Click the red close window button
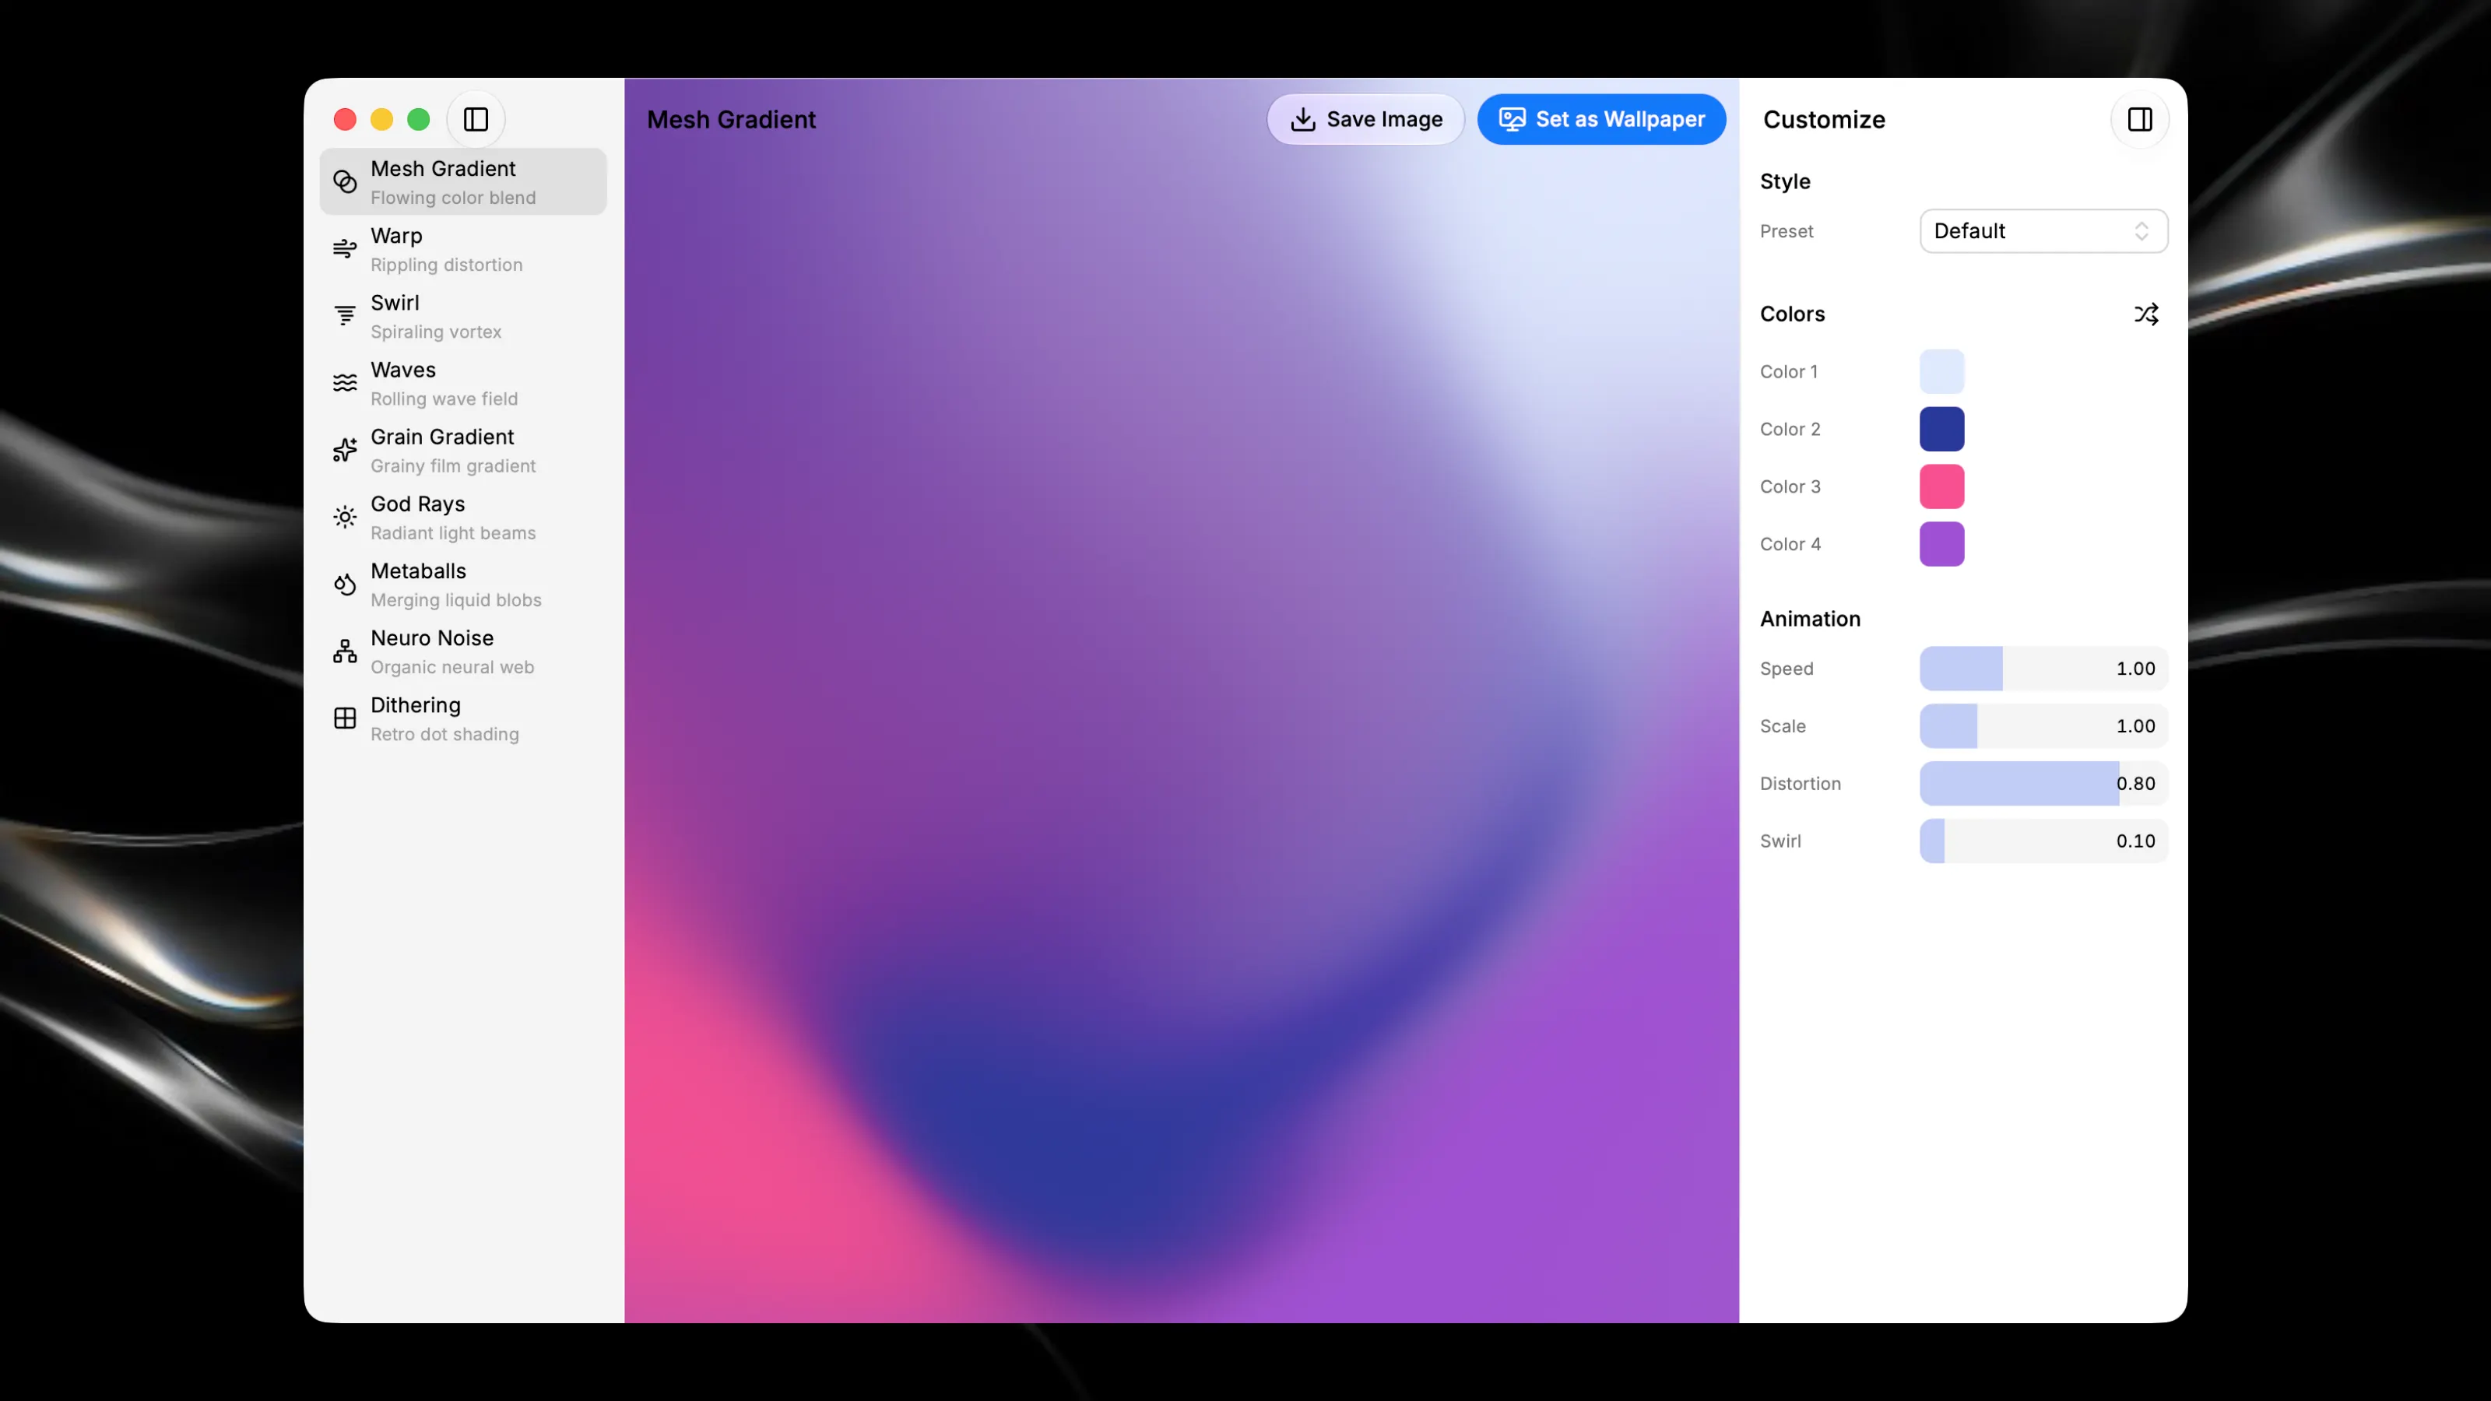Screen dimensions: 2491x1401 click(x=345, y=119)
